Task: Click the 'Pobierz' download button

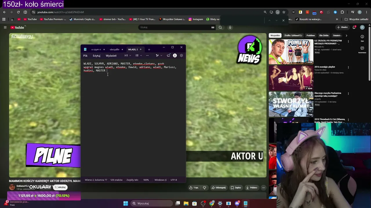Action: [x=251, y=188]
